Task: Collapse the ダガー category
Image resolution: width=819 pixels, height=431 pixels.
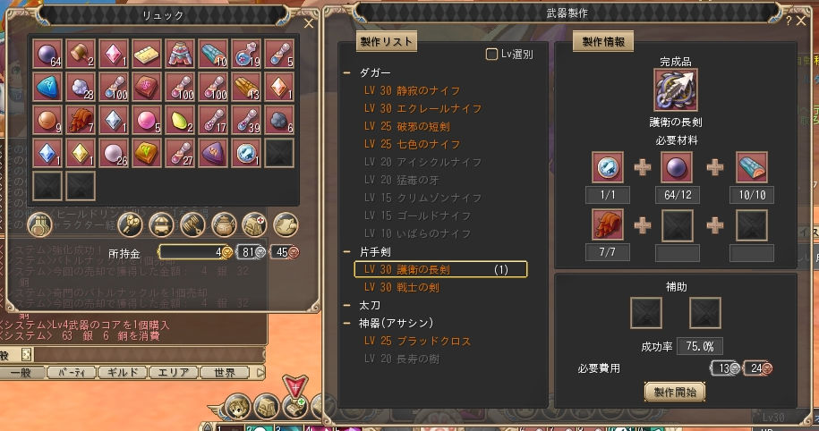Action: (x=346, y=72)
